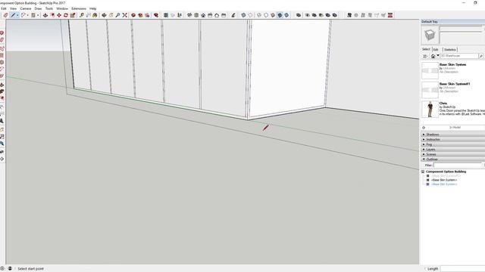Image resolution: width=485 pixels, height=272 pixels.
Task: Expand the Scenes tray panel
Action: [x=453, y=154]
